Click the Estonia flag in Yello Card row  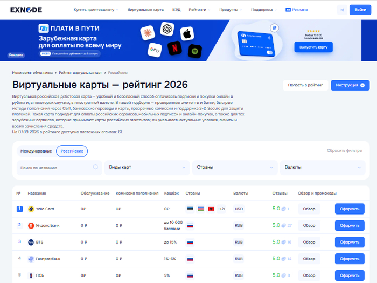(190, 209)
